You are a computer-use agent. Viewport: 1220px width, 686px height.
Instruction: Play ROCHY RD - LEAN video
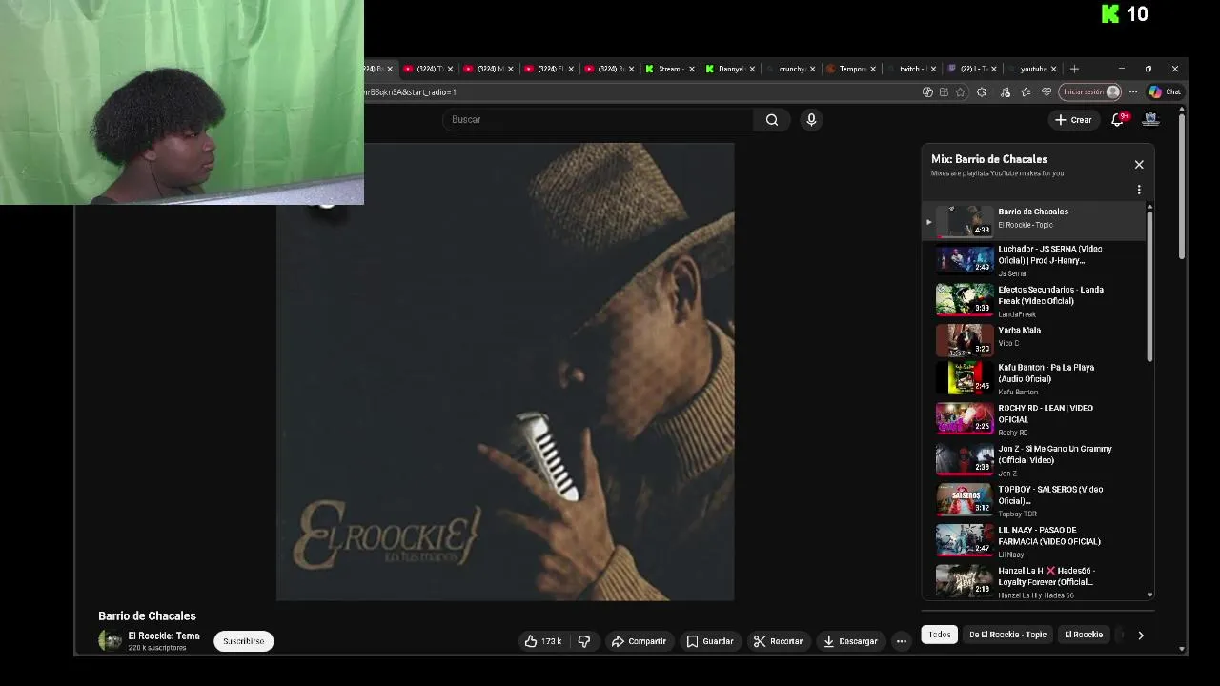click(x=1033, y=419)
